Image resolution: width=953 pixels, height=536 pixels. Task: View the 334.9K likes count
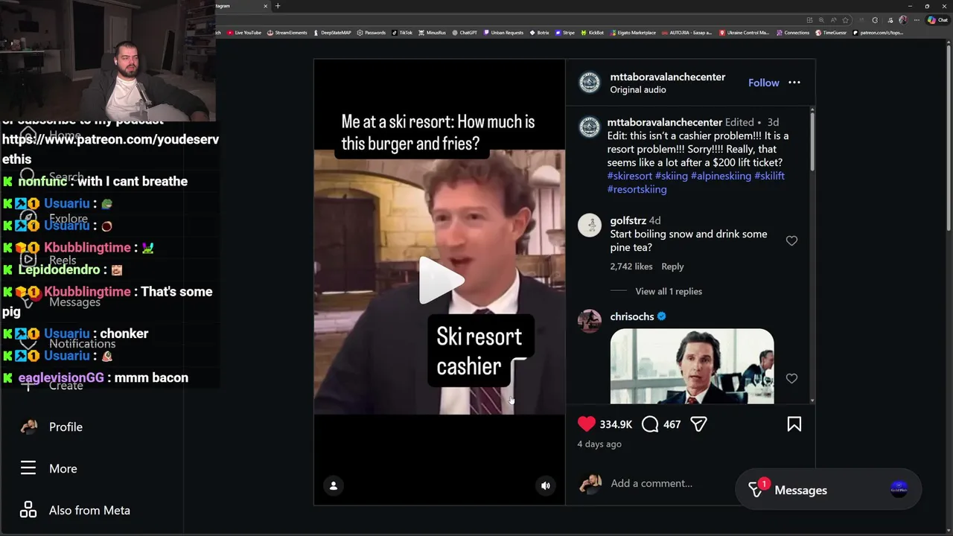click(616, 424)
